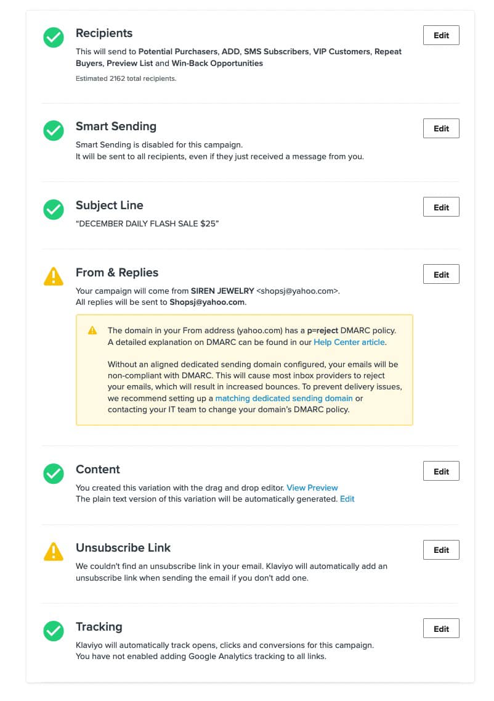Click the green checkmark next to Tracking
This screenshot has height=701, width=494.
click(x=54, y=631)
